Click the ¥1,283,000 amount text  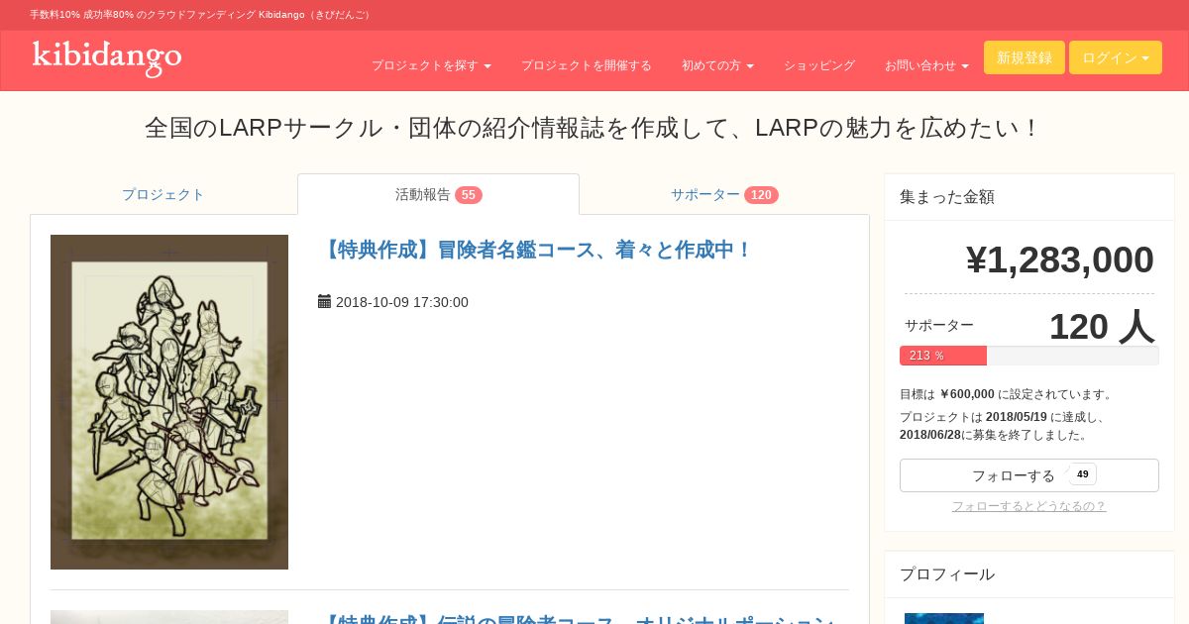coord(1059,260)
